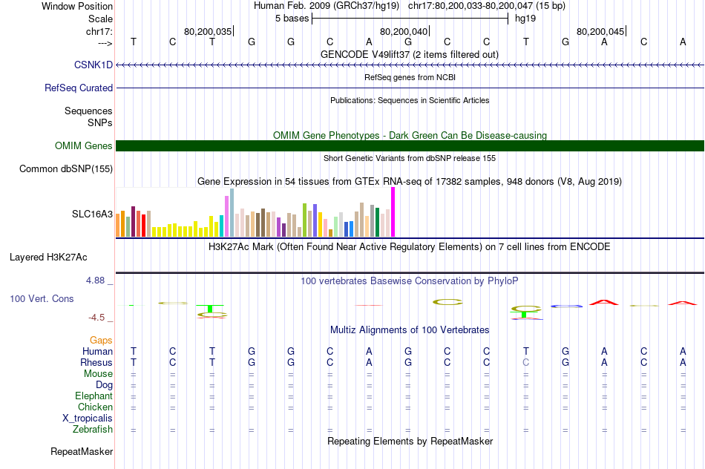
Task: Click Repeating Elements by RepeatMasker title
Action: (410, 441)
